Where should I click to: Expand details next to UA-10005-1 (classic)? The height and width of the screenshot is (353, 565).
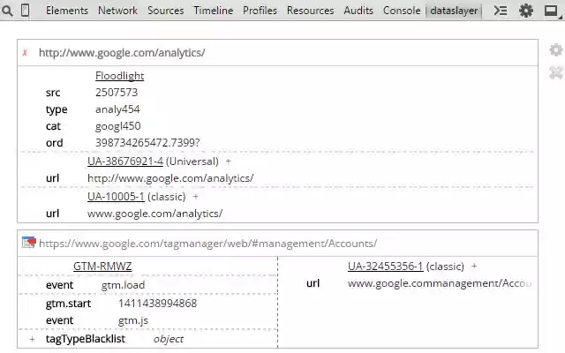tap(195, 197)
